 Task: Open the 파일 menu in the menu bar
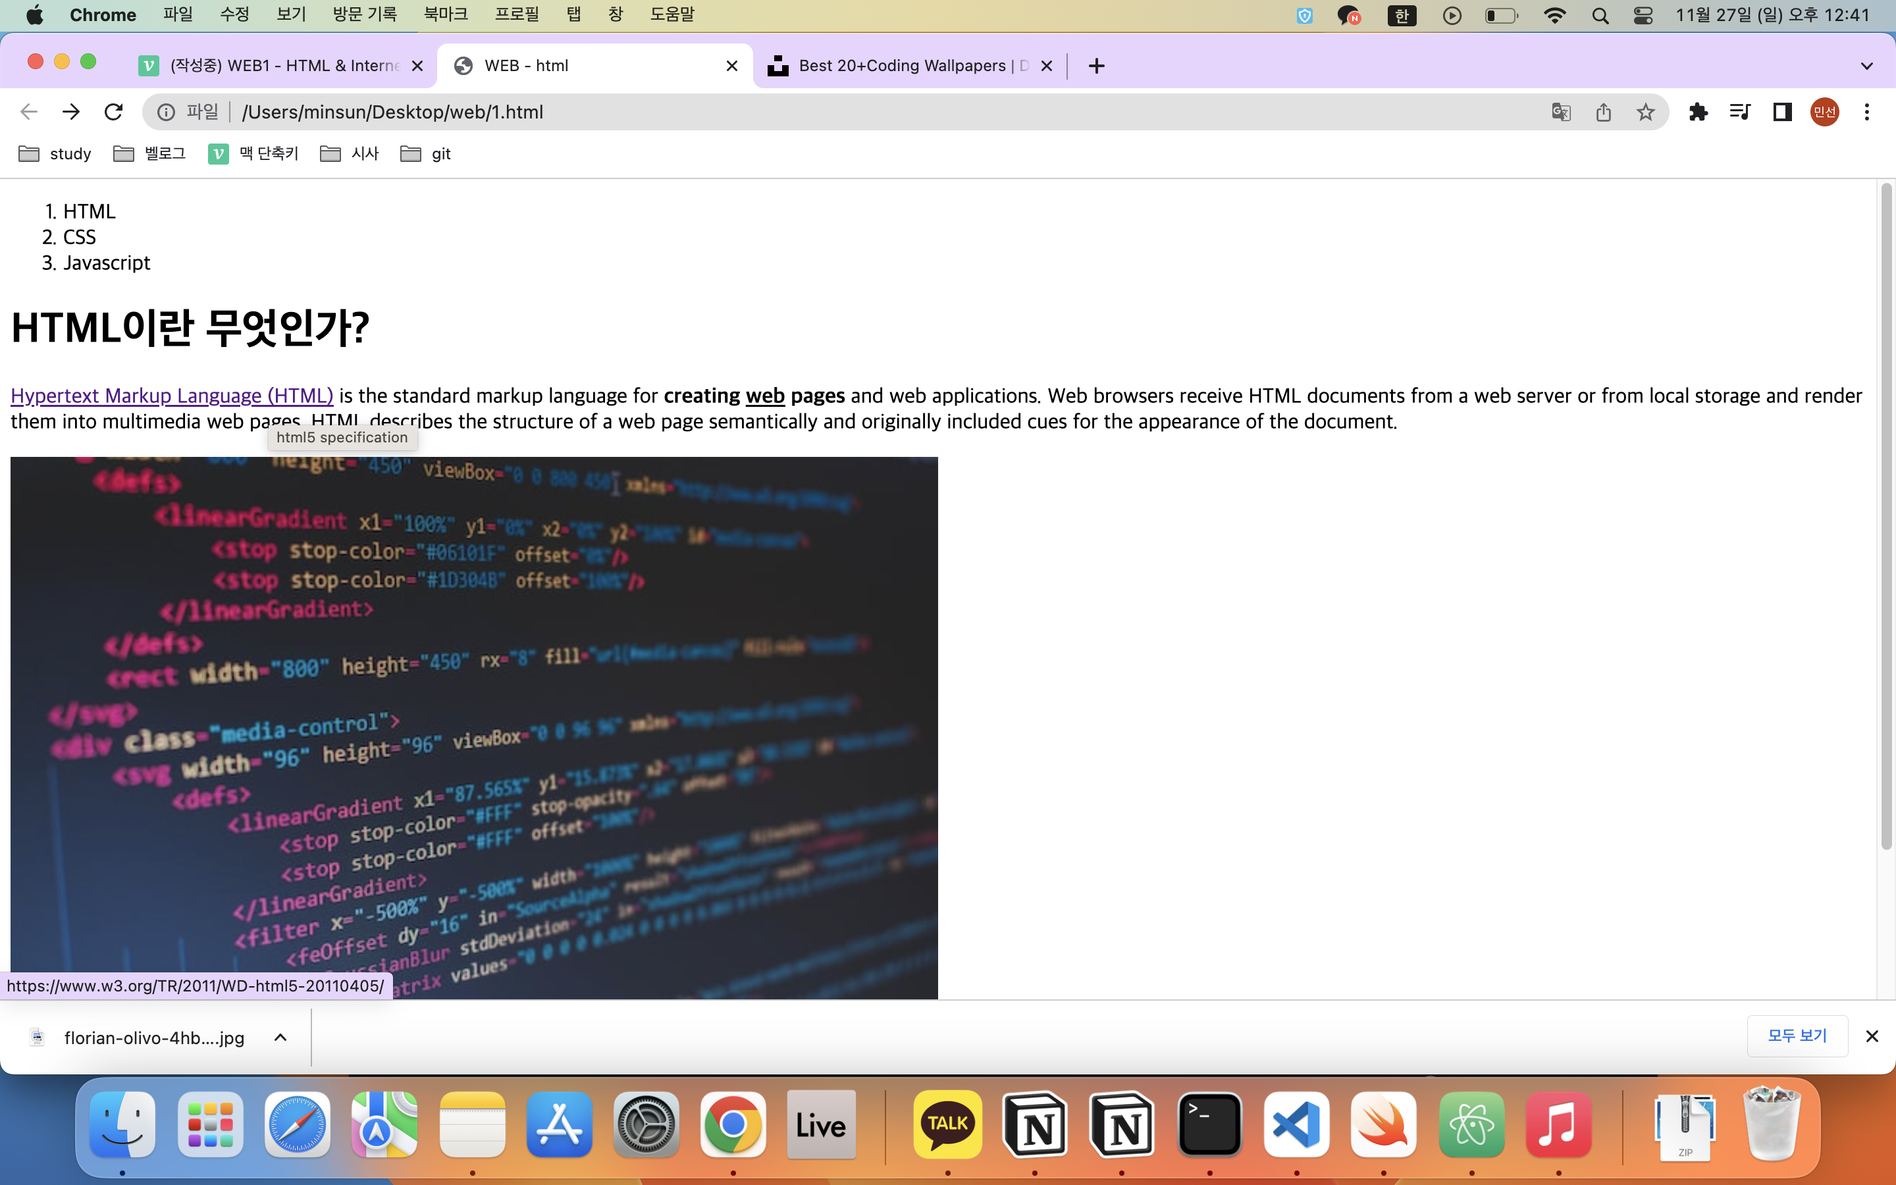click(x=178, y=15)
